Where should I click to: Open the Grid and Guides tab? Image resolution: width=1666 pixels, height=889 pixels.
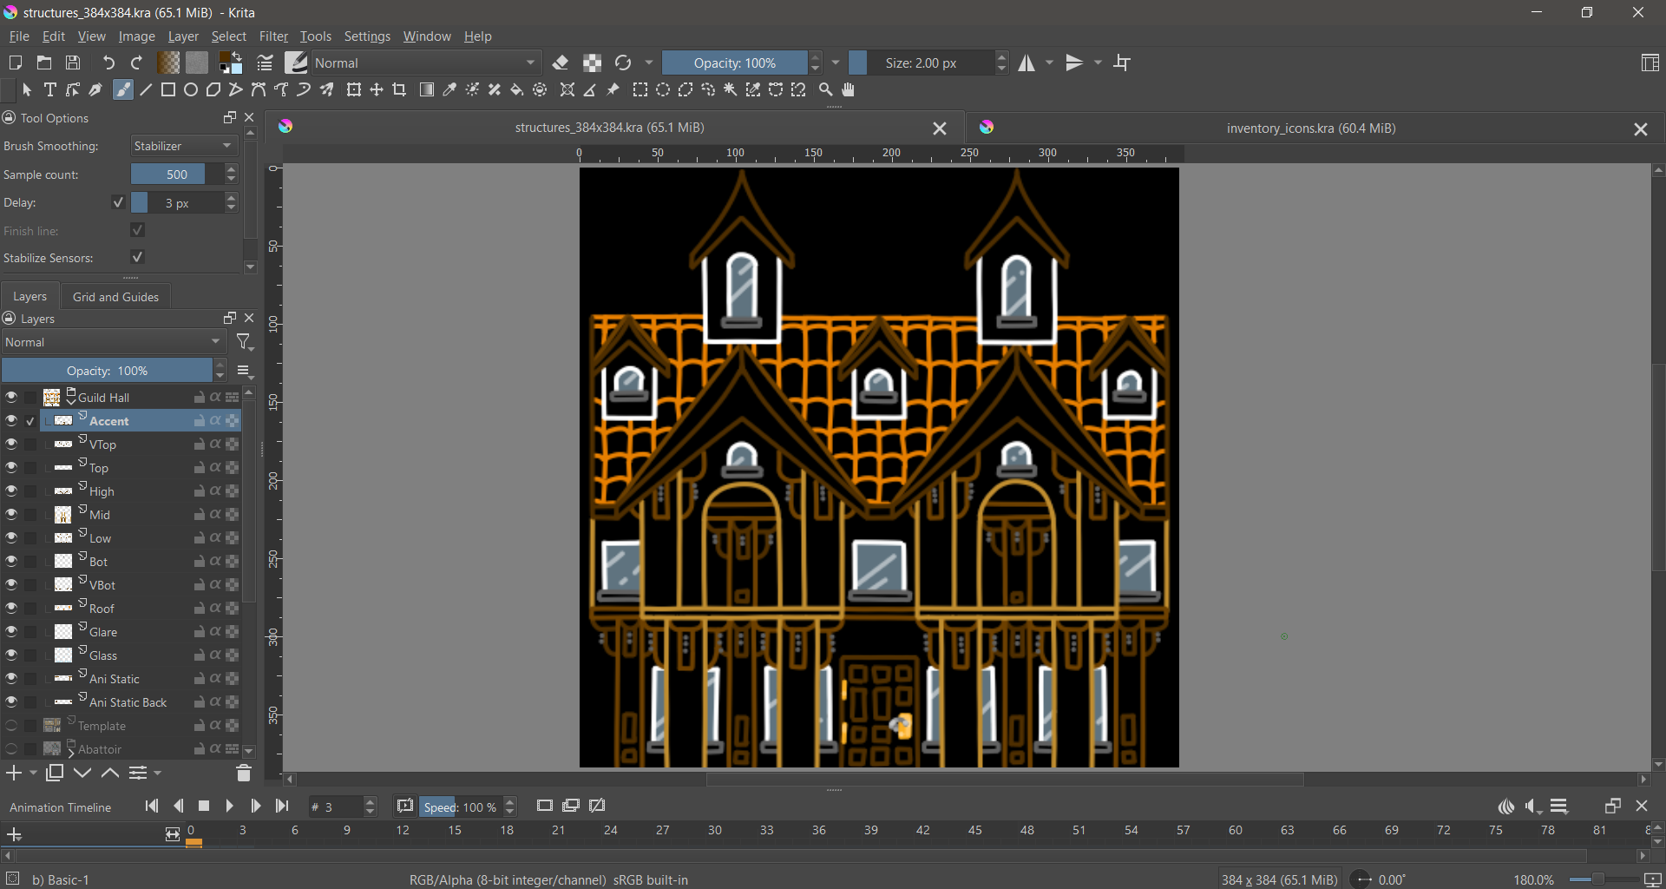(x=115, y=297)
